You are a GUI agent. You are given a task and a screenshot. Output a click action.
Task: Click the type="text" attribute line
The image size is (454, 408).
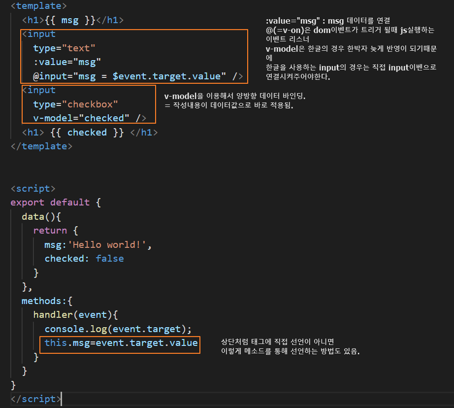pyautogui.click(x=65, y=48)
